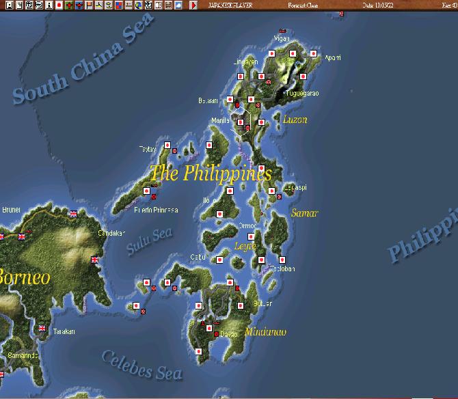This screenshot has height=399, width=458.
Task: Click the red and blue quadrant icon
Action: 118,5
